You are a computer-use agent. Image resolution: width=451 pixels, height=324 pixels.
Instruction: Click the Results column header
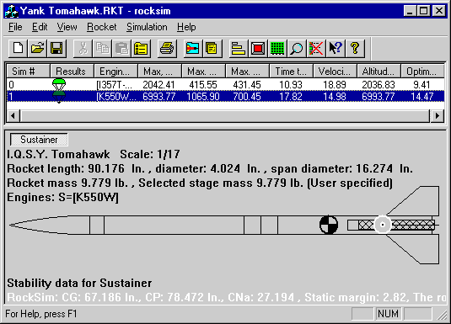click(x=72, y=71)
